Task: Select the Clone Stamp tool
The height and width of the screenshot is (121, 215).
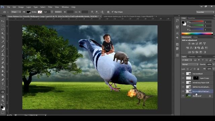Action: (x=3, y=54)
